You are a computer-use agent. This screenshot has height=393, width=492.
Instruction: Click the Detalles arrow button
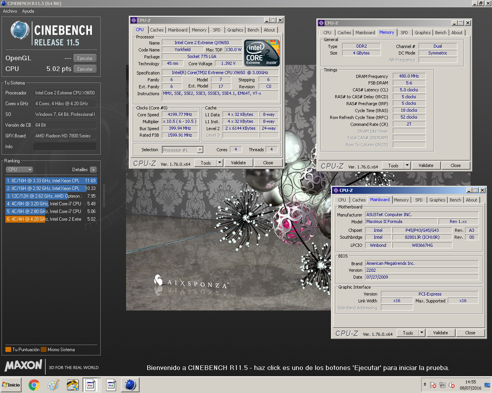coord(93,170)
